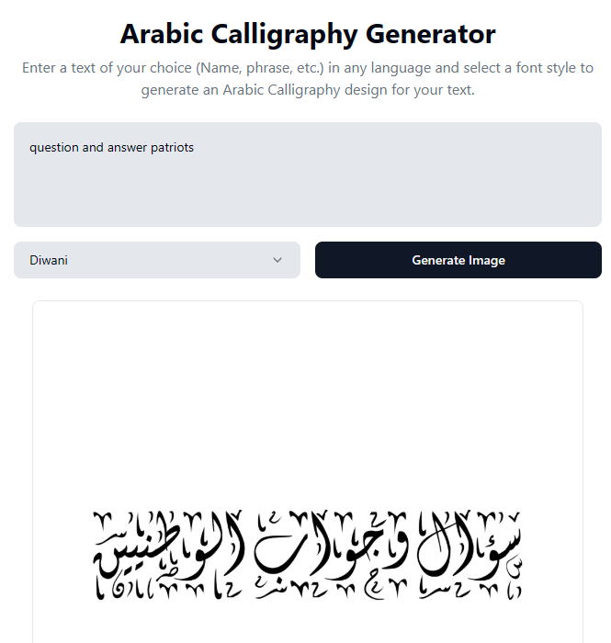
Task: Place cursor on the word 'patriots' in textarea
Action: click(172, 147)
